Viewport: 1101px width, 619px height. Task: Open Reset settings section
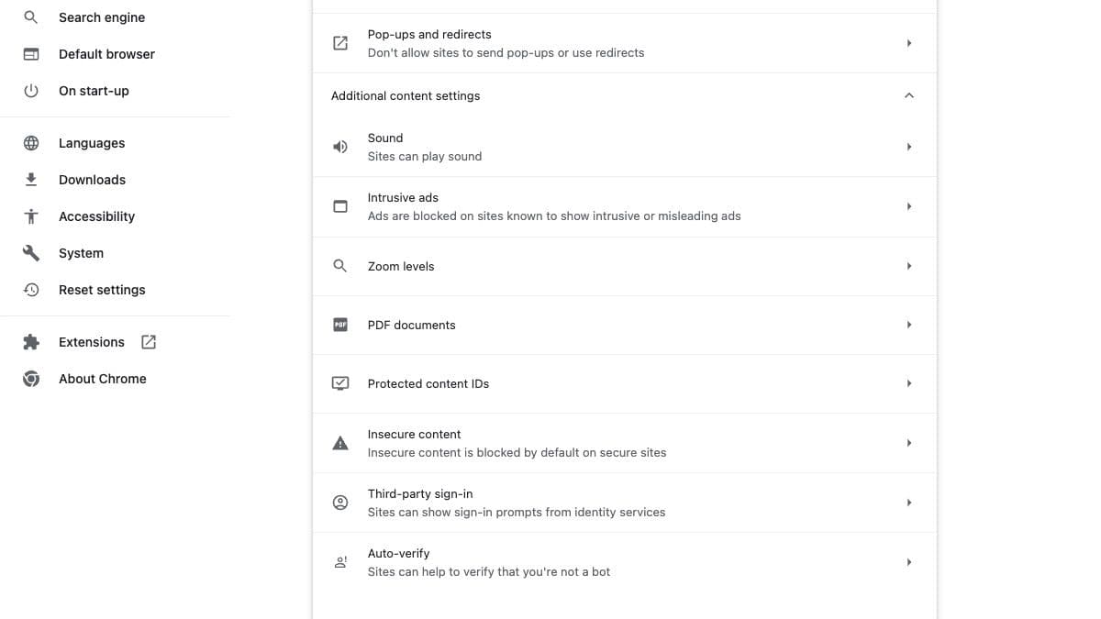click(x=102, y=290)
